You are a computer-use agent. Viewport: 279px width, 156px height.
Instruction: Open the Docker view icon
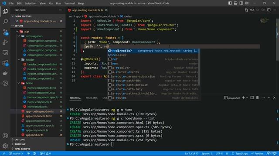(5, 73)
